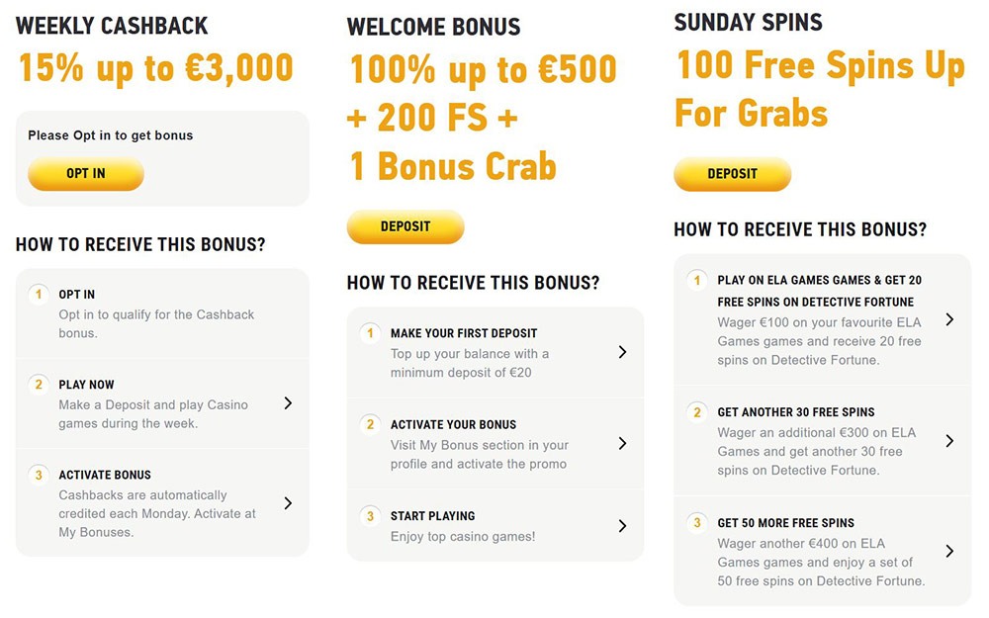Viewport: 989px width, 618px height.
Task: Click step 2 badge beside PLAY NOW
Action: [39, 384]
